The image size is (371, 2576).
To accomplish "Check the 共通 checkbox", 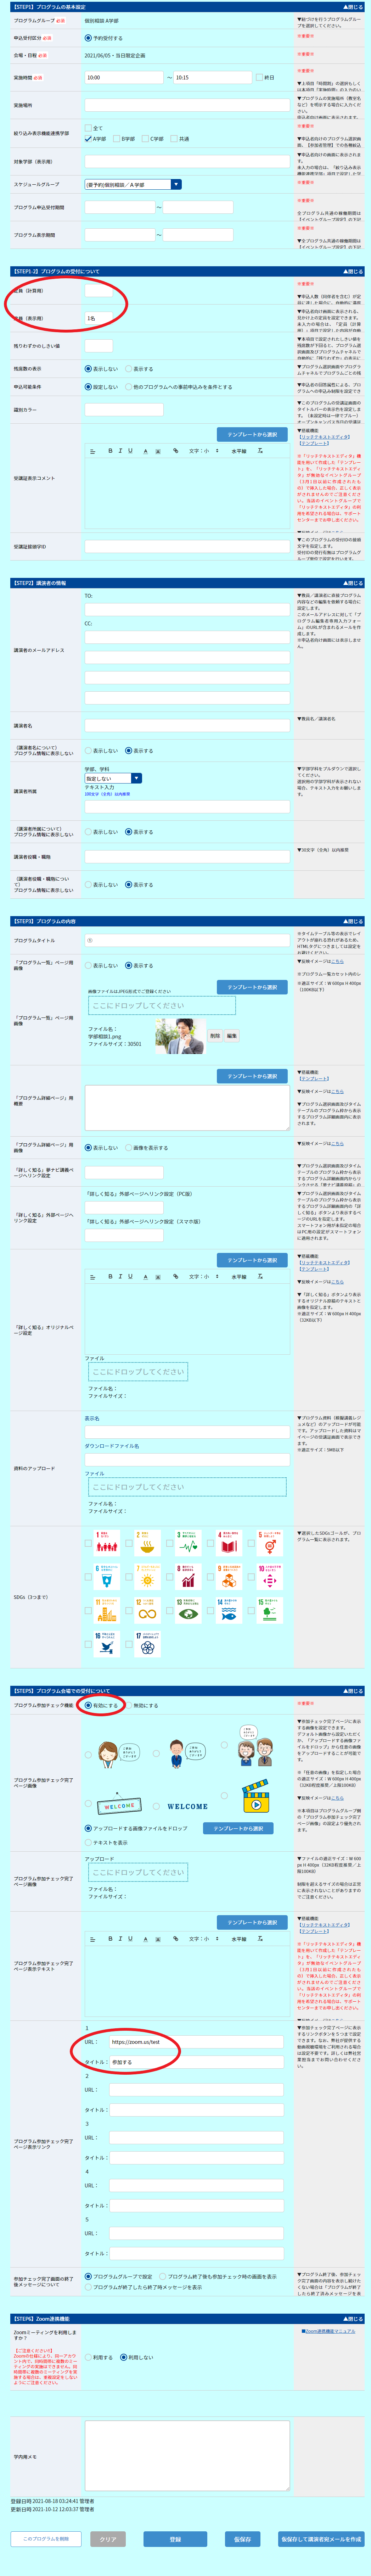I will (x=174, y=139).
